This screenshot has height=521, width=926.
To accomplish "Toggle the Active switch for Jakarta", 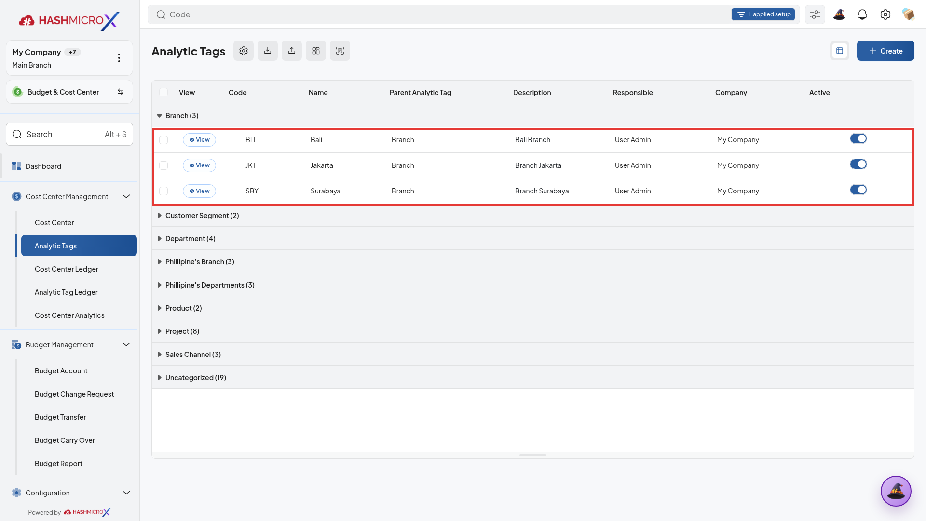I will tap(858, 165).
